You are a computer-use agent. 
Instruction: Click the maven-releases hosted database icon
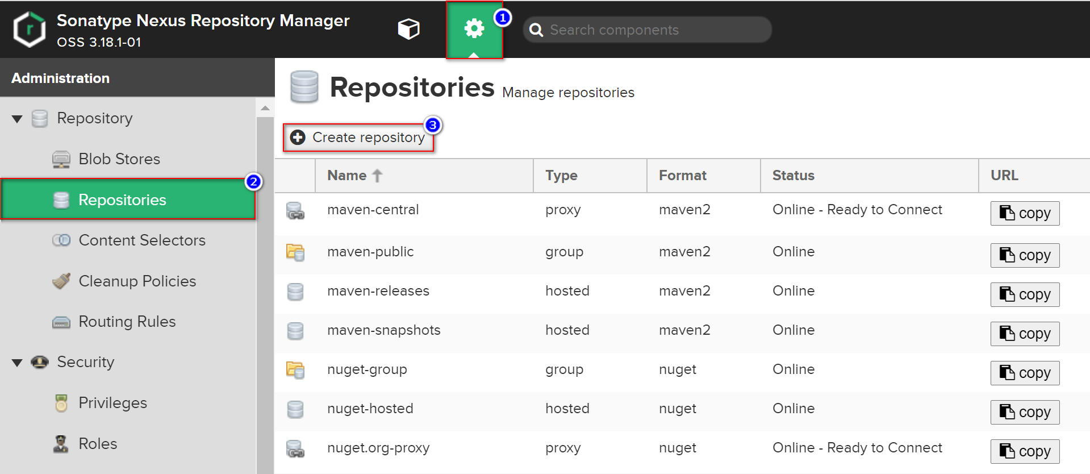[x=295, y=292]
